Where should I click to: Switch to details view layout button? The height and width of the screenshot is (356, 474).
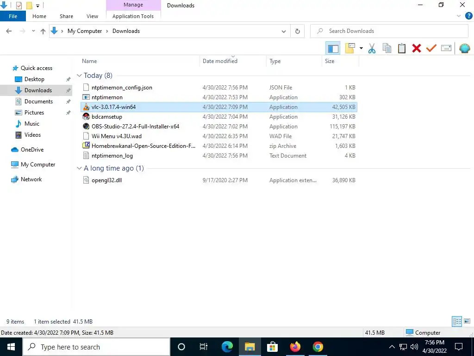[457, 321]
